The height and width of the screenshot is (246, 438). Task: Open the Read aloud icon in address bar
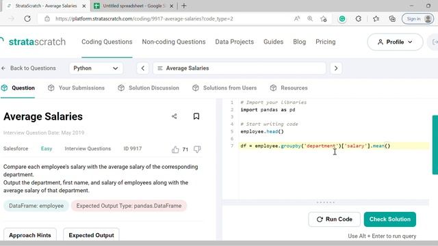click(x=297, y=18)
